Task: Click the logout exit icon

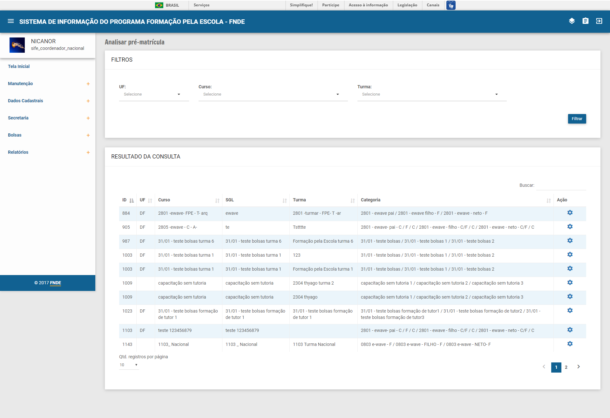Action: [x=599, y=21]
